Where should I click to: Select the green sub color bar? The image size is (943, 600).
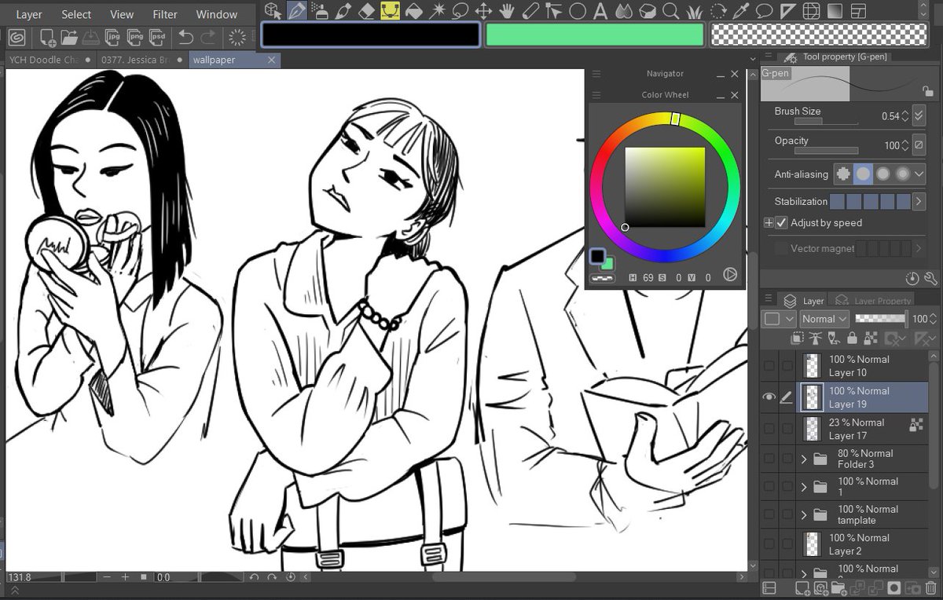click(x=595, y=35)
